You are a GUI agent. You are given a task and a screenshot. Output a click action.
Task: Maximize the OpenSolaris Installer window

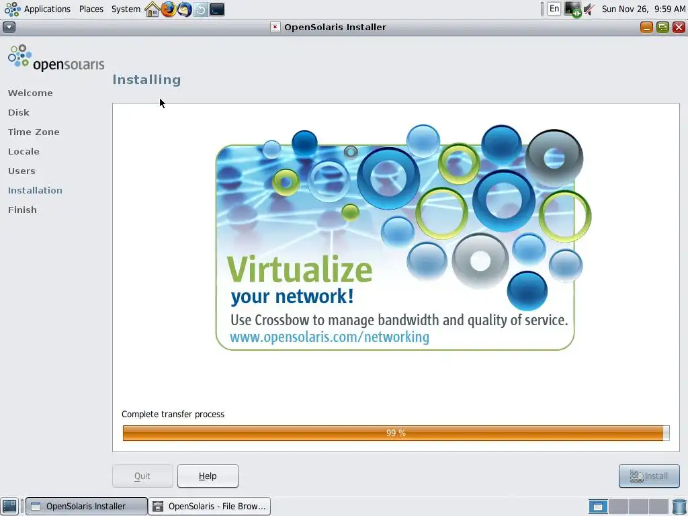click(662, 27)
